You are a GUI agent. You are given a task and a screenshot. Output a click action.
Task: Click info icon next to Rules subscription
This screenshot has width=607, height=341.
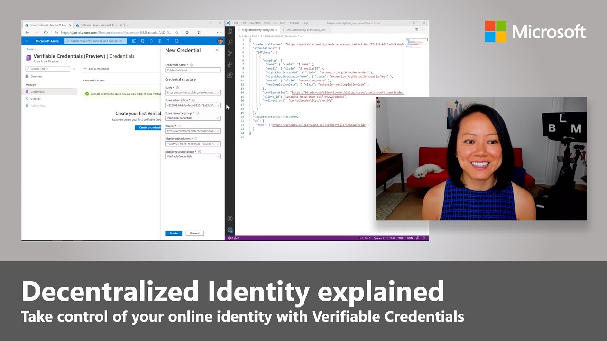193,100
